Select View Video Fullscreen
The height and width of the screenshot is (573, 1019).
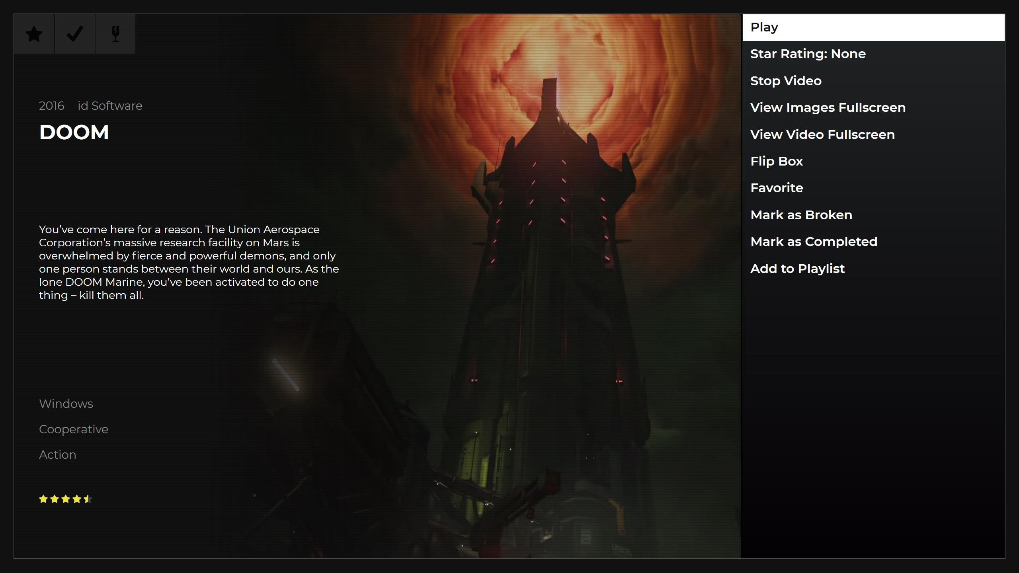873,134
